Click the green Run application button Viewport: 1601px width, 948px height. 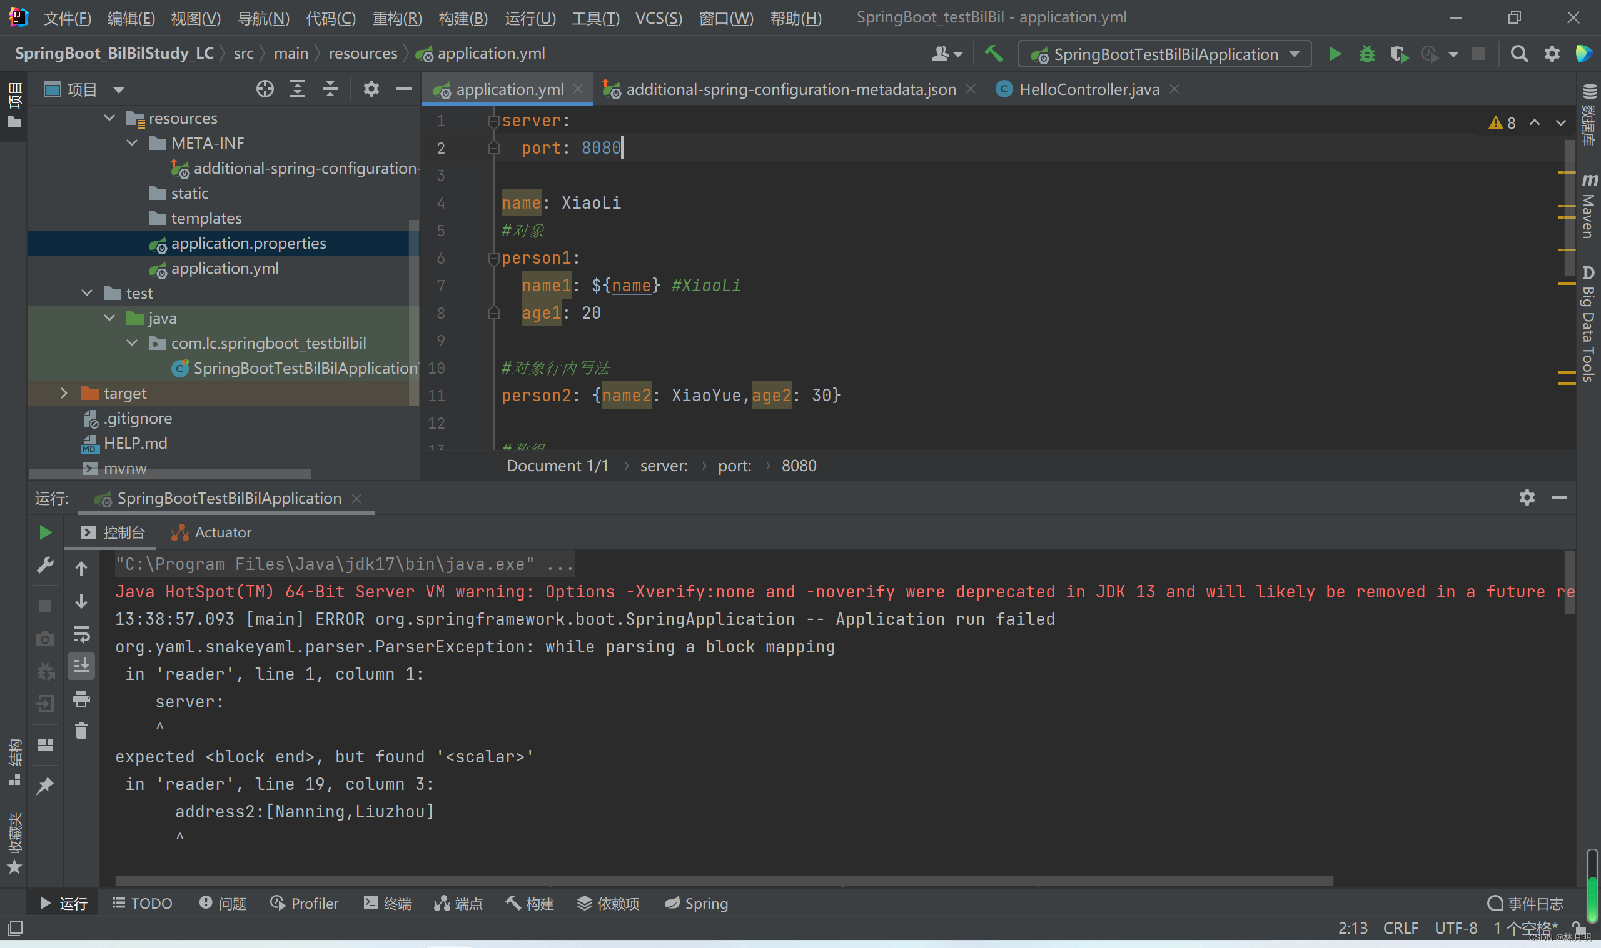1335,54
